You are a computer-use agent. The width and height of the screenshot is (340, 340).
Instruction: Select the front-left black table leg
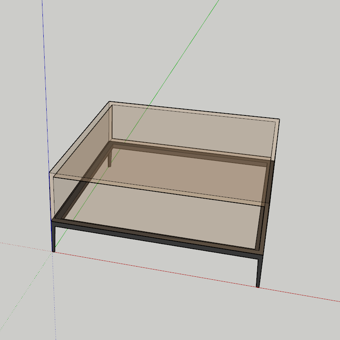coord(53,239)
